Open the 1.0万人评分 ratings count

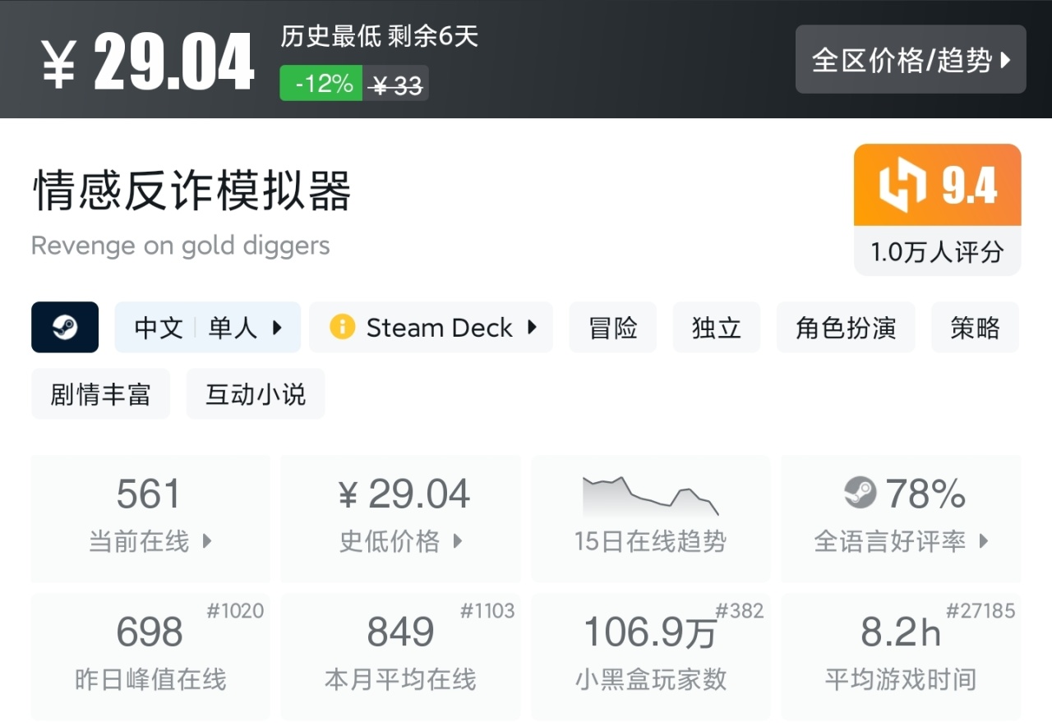937,252
